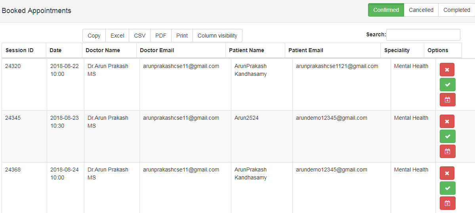
Task: Open the Completed appointments tab
Action: click(x=456, y=10)
